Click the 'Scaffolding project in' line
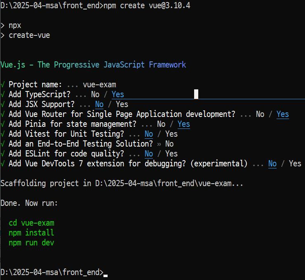The image size is (305, 280). coord(122,184)
